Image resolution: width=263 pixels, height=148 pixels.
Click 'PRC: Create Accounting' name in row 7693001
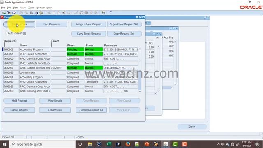point(35,54)
